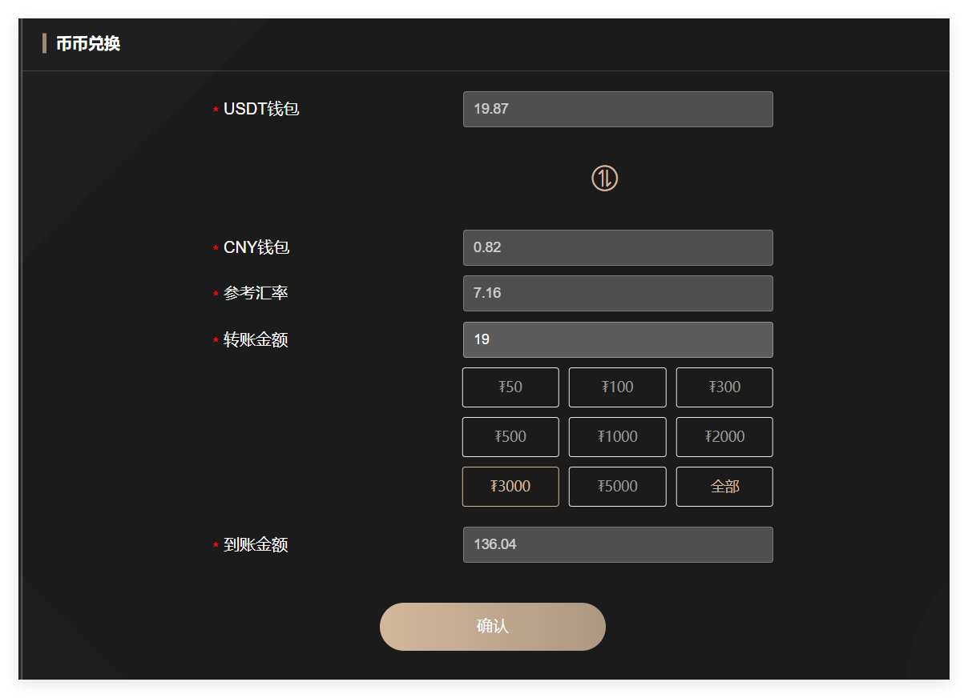Choose the ₮1000 quick amount
Image resolution: width=968 pixels, height=698 pixels.
617,437
